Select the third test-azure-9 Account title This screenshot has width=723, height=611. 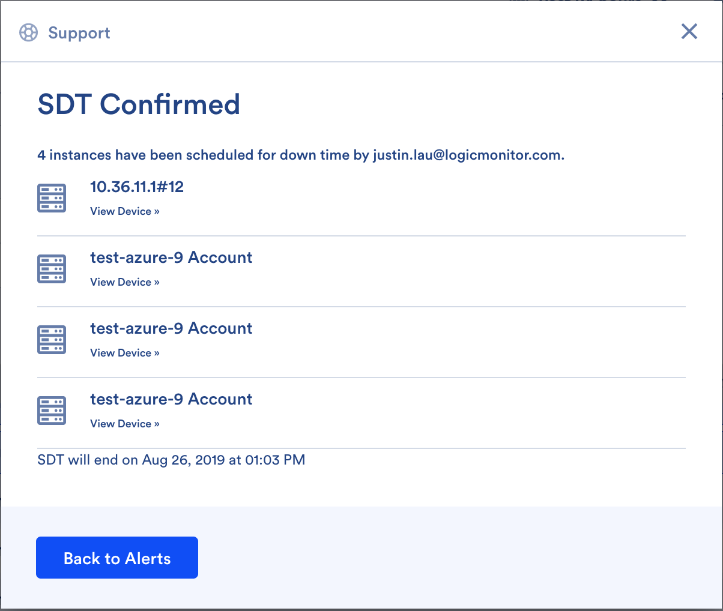click(x=171, y=399)
